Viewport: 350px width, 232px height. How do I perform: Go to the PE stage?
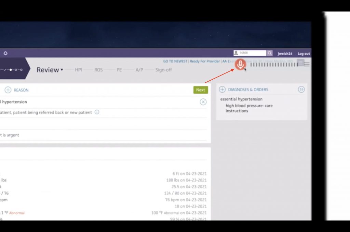pos(119,70)
